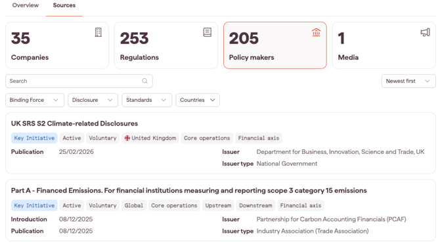Screen dimensions: 440x244
Task: Click Key Initiative tag on Financed Emissions entry
Action: click(34, 205)
